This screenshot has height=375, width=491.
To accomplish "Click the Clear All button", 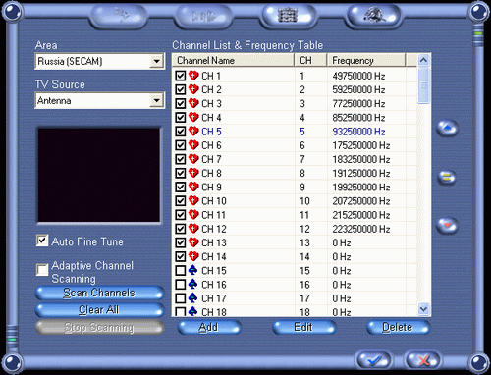I will point(99,310).
